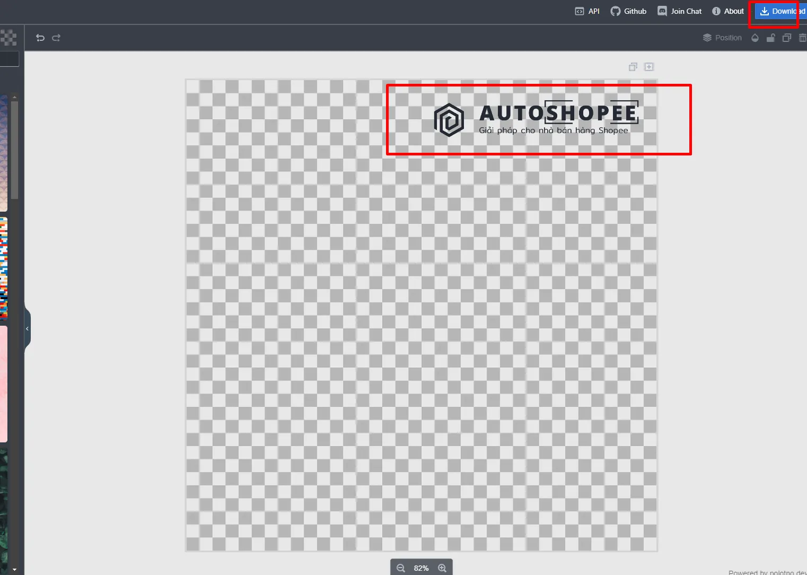Open the About menu item
This screenshot has height=575, width=807.
pos(728,11)
